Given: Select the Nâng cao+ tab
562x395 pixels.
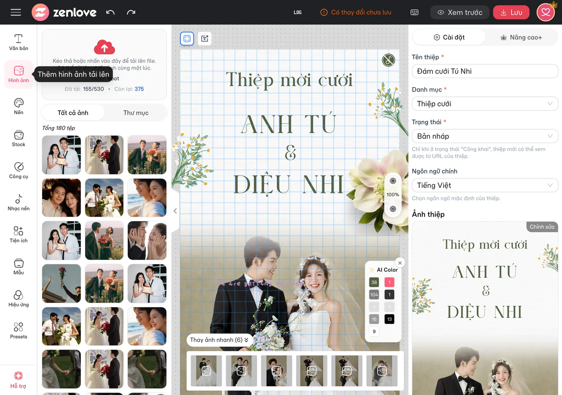Looking at the screenshot, I should pyautogui.click(x=521, y=37).
